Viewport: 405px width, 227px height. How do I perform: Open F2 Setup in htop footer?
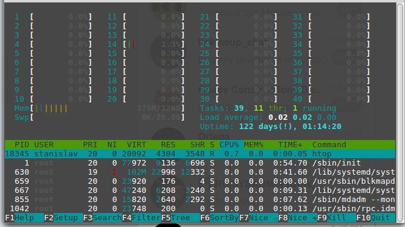[x=63, y=218]
